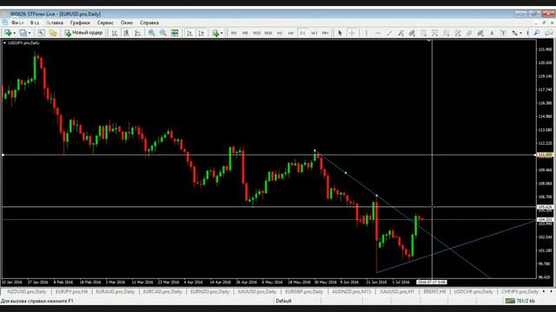Open the Profiles toolbar icon
Image resolution: width=556 pixels, height=312 pixels.
click(23, 33)
